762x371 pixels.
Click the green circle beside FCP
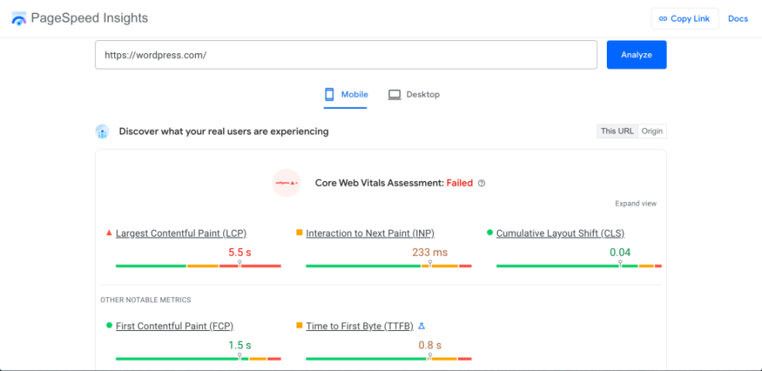tap(109, 325)
